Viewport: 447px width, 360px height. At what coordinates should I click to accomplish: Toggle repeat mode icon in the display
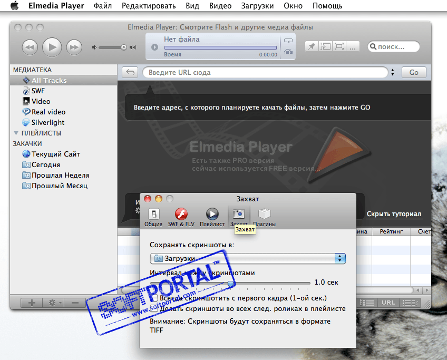[x=288, y=41]
